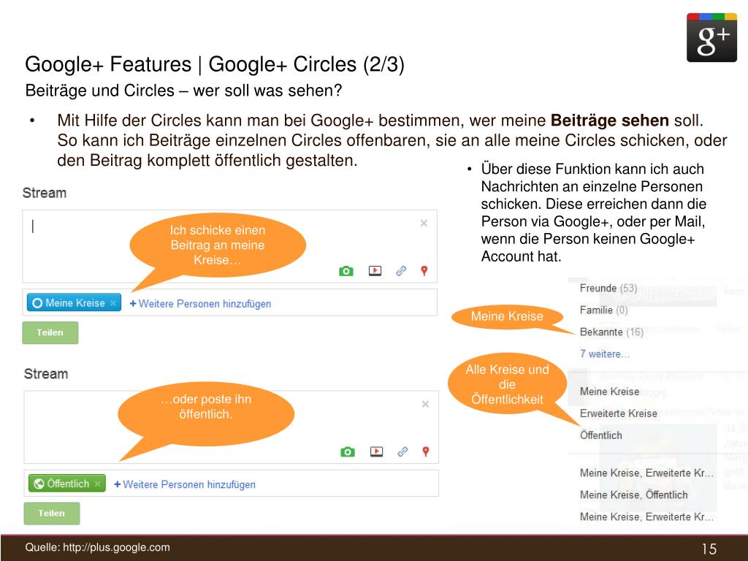The image size is (748, 561).
Task: Remove the Öffentlich chip
Action: point(98,484)
